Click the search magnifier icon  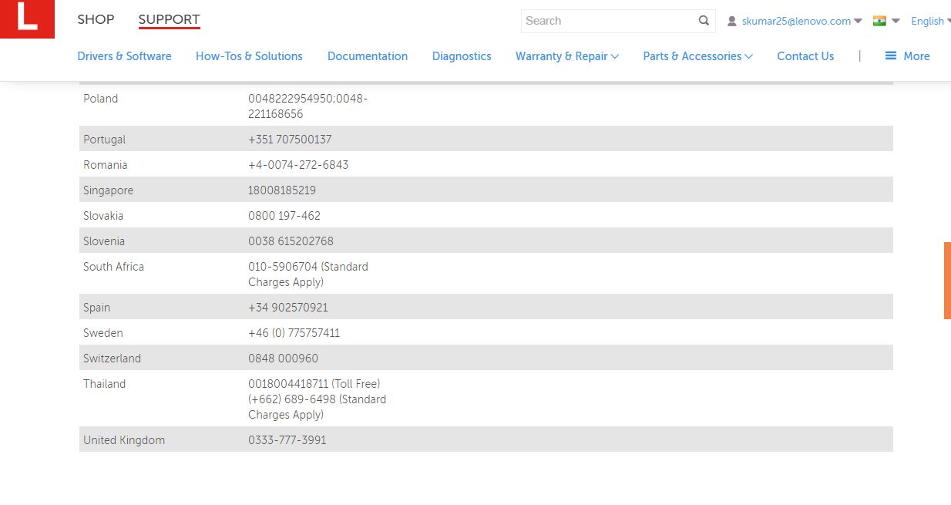click(x=704, y=21)
